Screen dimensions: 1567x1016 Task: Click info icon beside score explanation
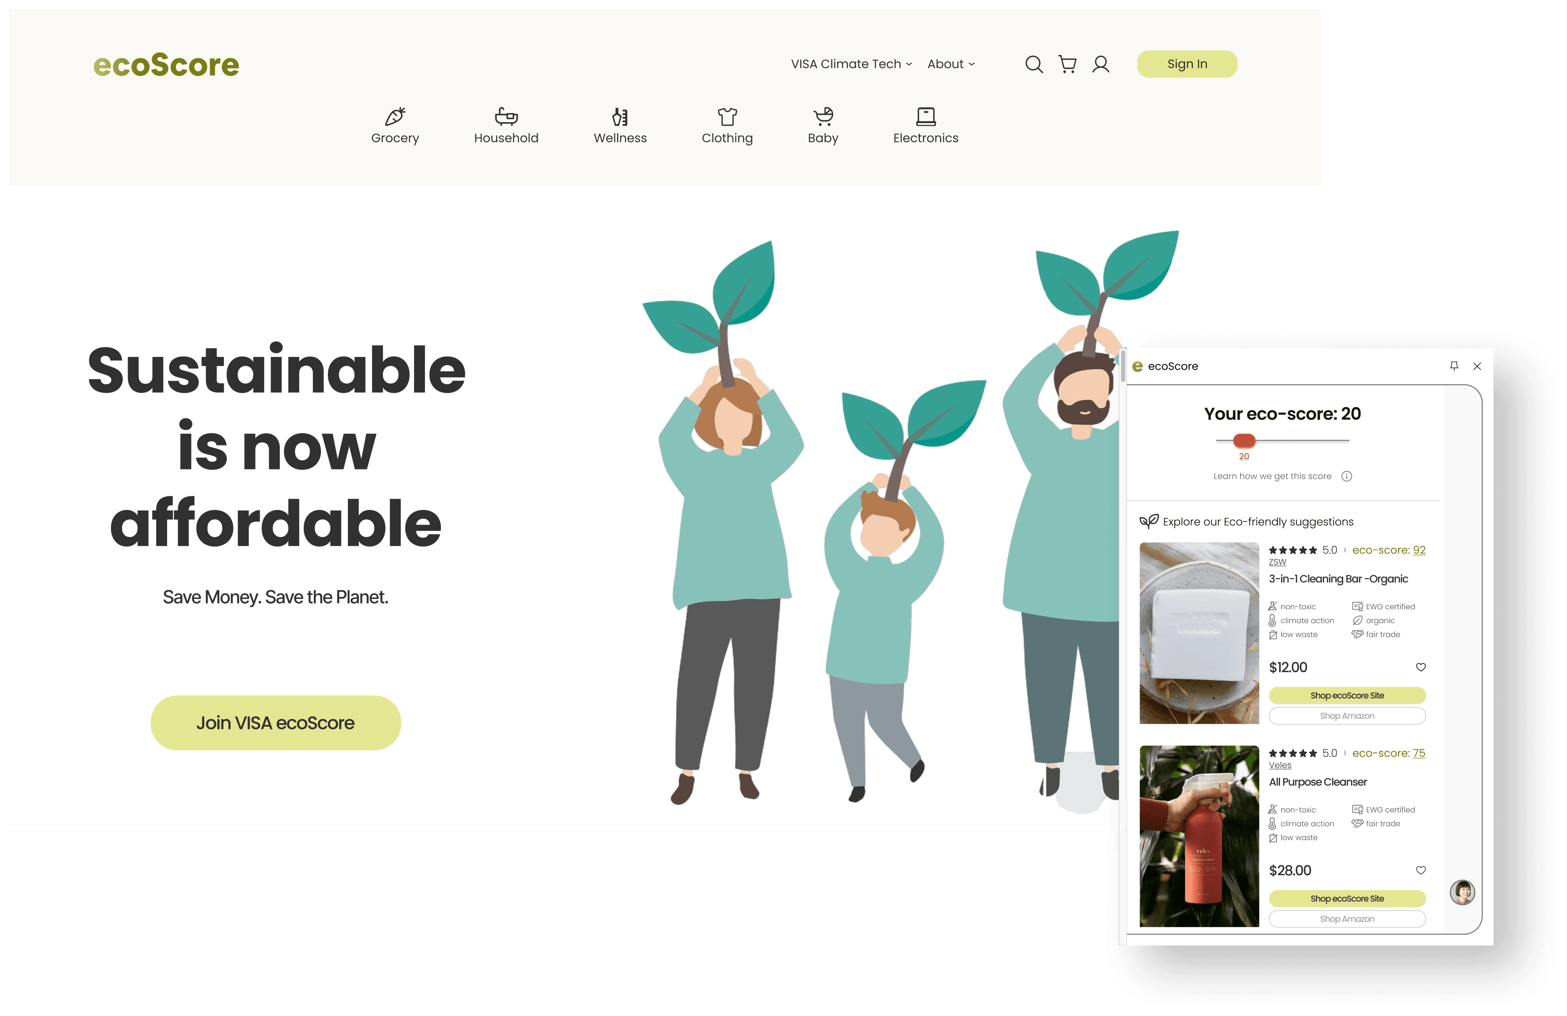[1346, 476]
